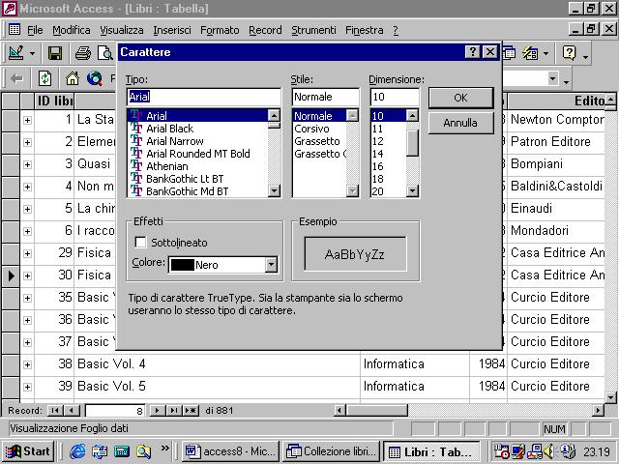Open the Strumenti menu
Viewport: 619px width, 464px height.
[313, 30]
